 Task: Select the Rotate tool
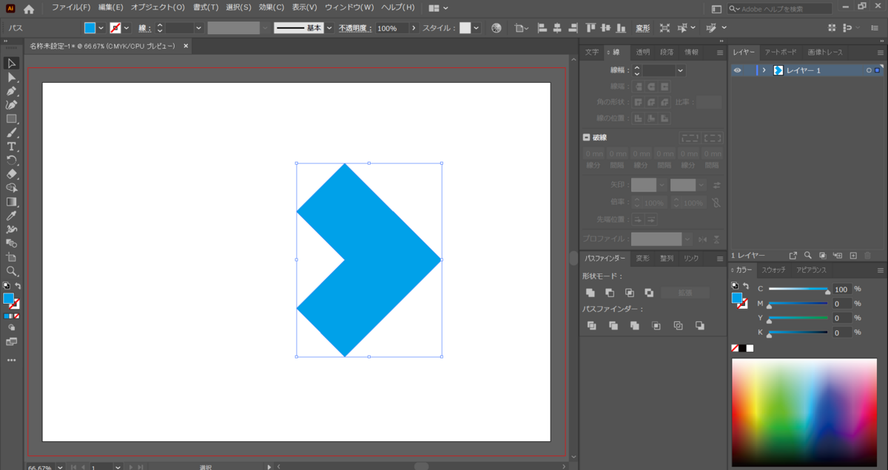click(12, 160)
